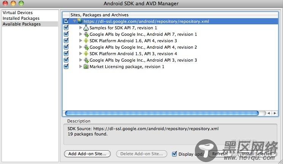This screenshot has width=283, height=164.
Task: Uncheck SDK Platform Android 1.6 checkbox
Action: click(66, 40)
